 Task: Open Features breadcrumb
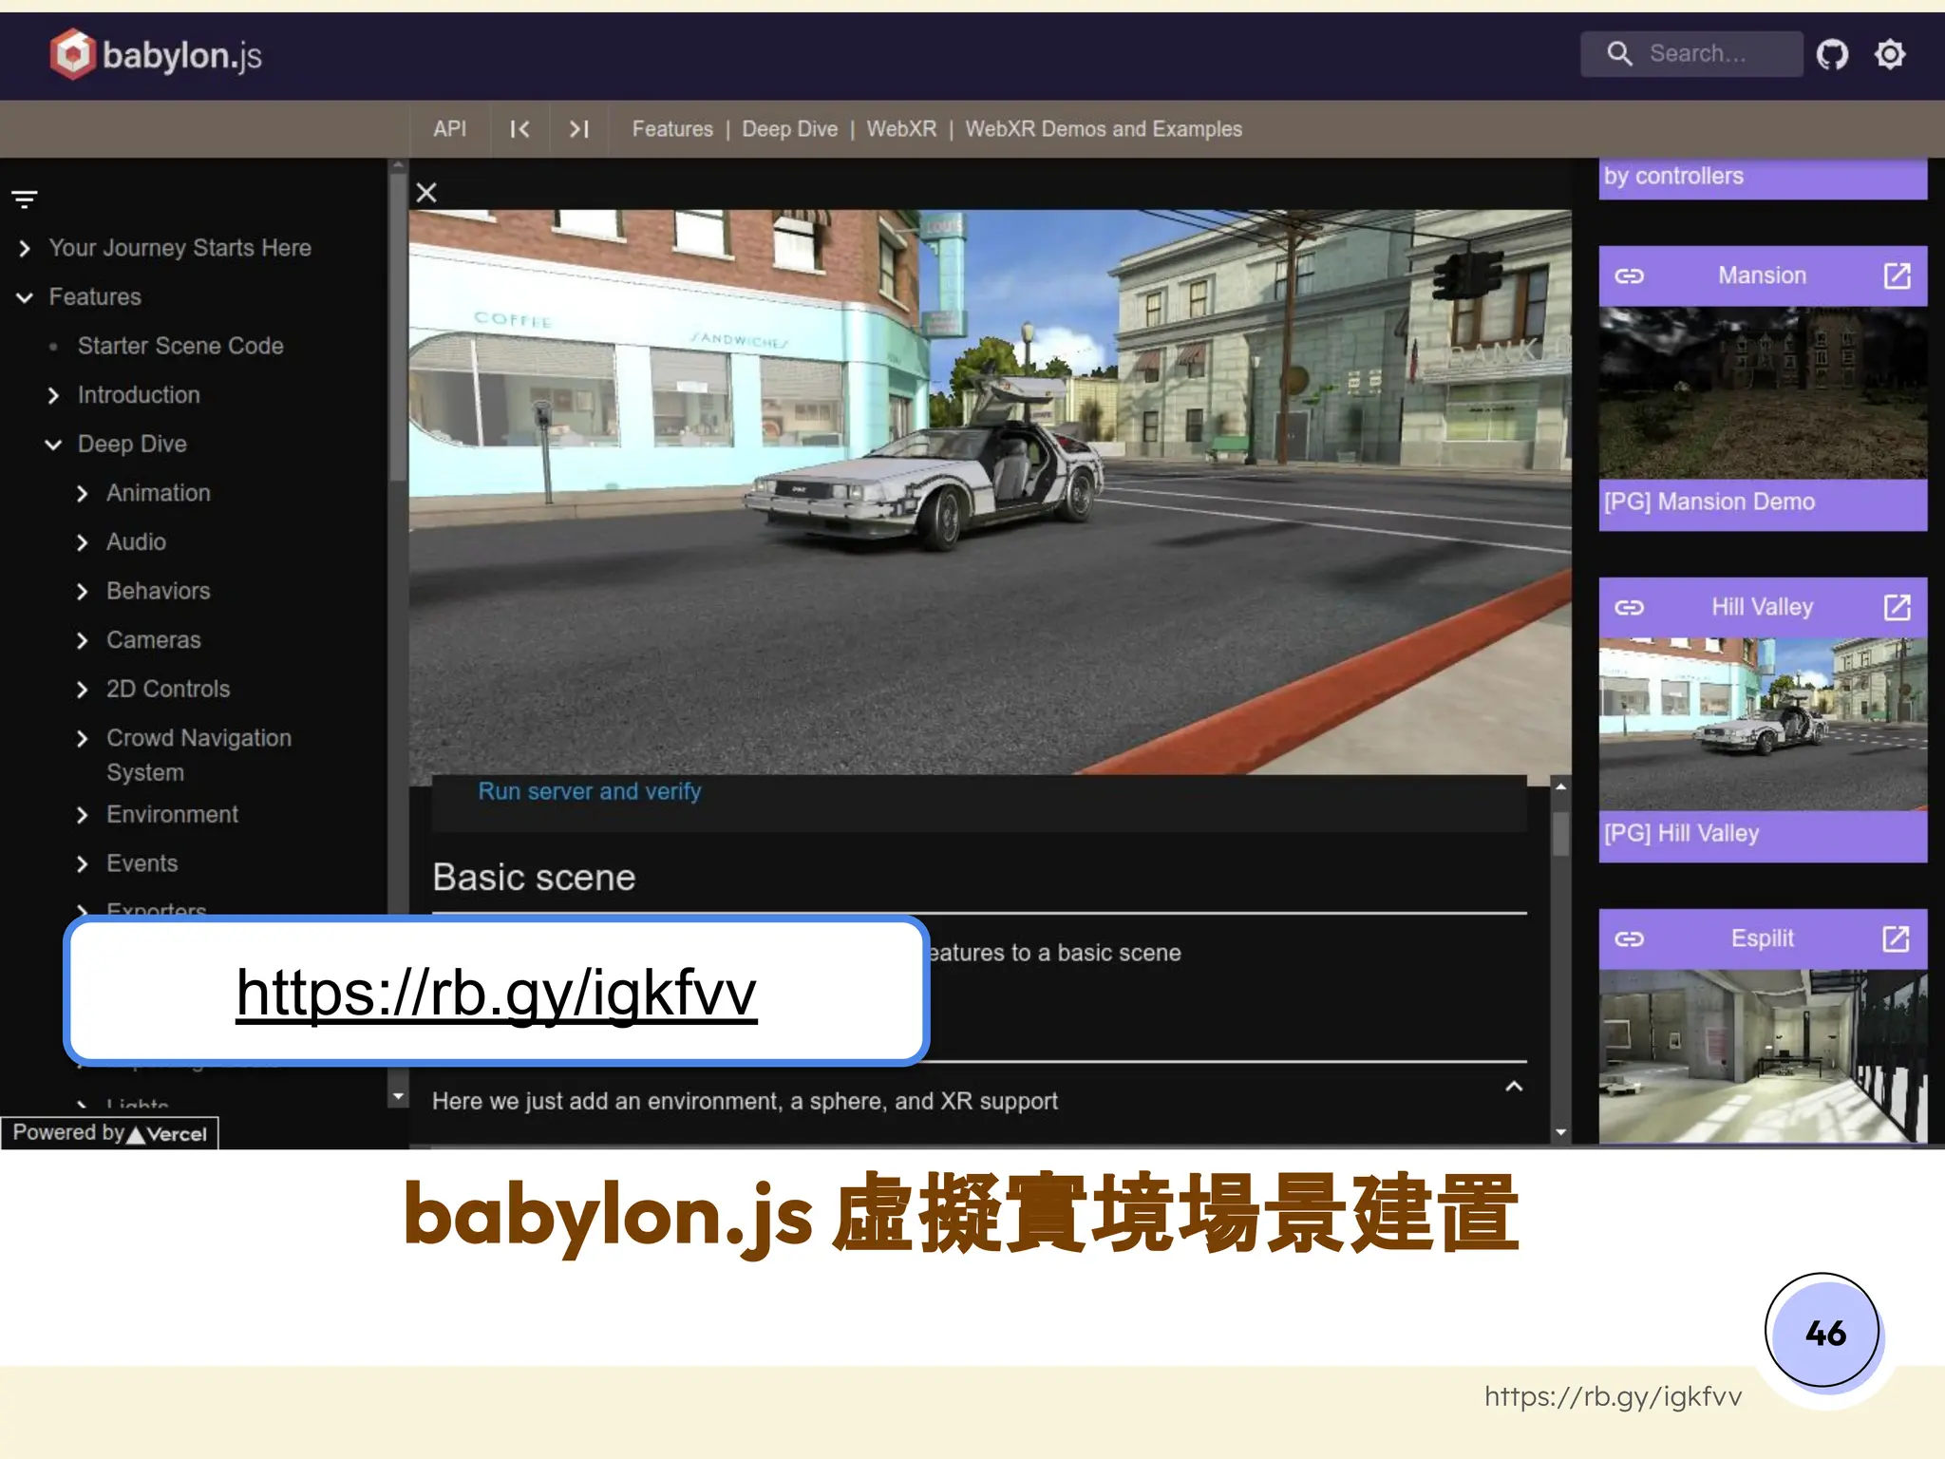coord(672,129)
